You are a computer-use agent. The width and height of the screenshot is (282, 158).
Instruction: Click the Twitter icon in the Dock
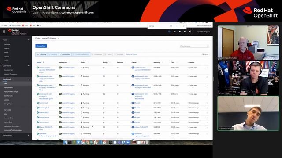point(78,142)
